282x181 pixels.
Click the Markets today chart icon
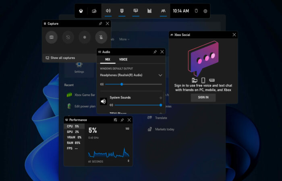pyautogui.click(x=149, y=129)
